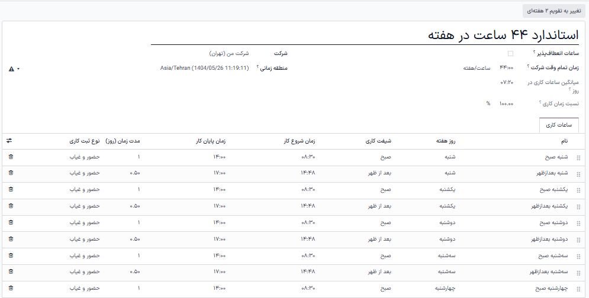The width and height of the screenshot is (589, 298).
Task: Open the شرکت من (تهران) company field
Action: coord(228,53)
